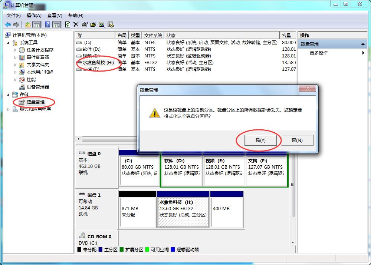The image size is (371, 265).
Task: Click the Refresh icon on the toolbar
Action: (x=68, y=24)
